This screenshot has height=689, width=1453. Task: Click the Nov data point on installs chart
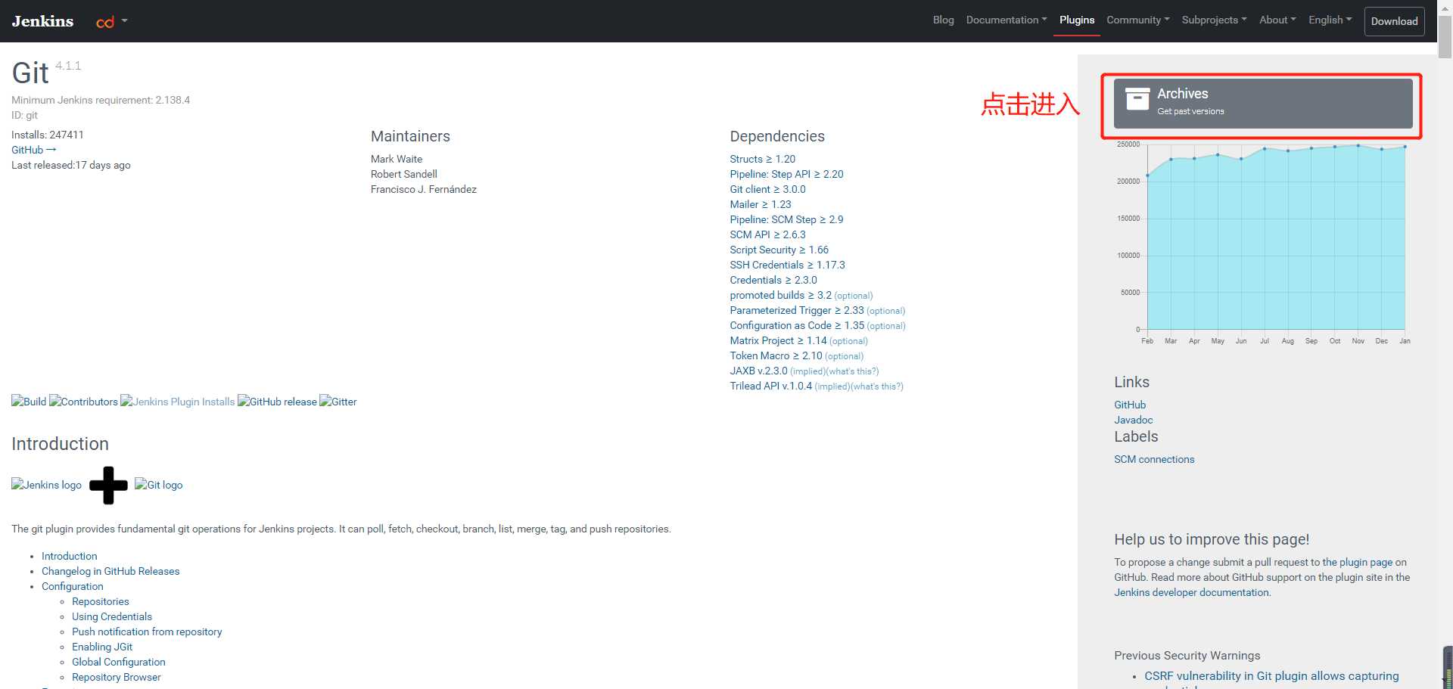(x=1358, y=145)
